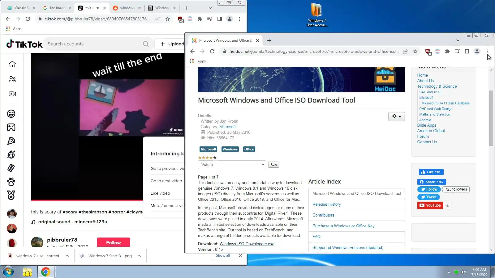Reload the TikTok page

point(28,19)
